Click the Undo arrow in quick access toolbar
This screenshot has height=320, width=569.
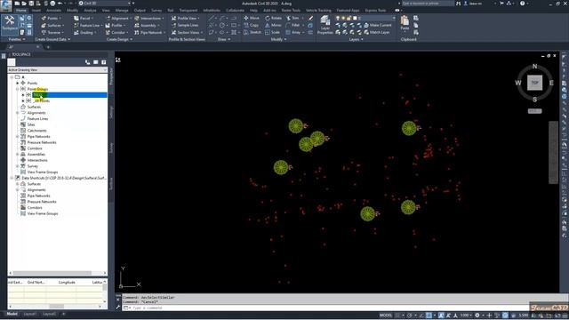pyautogui.click(x=60, y=4)
